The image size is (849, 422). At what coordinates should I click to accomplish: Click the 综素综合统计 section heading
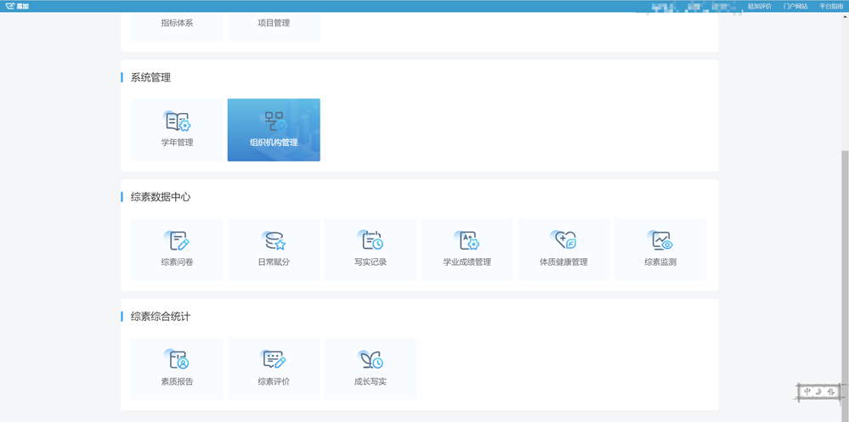(x=161, y=317)
